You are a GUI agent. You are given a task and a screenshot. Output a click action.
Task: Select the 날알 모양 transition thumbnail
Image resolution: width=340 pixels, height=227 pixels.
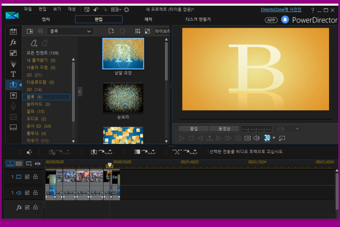click(123, 54)
